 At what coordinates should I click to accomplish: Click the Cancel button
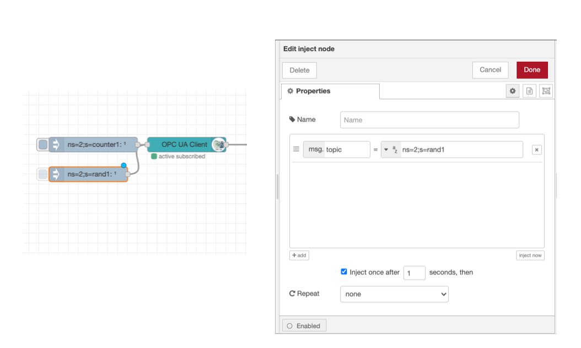coord(490,69)
